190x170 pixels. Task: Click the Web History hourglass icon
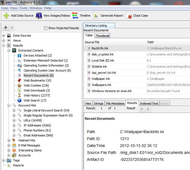click(x=19, y=95)
